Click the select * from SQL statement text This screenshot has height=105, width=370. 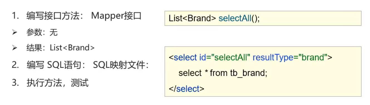click(x=203, y=73)
